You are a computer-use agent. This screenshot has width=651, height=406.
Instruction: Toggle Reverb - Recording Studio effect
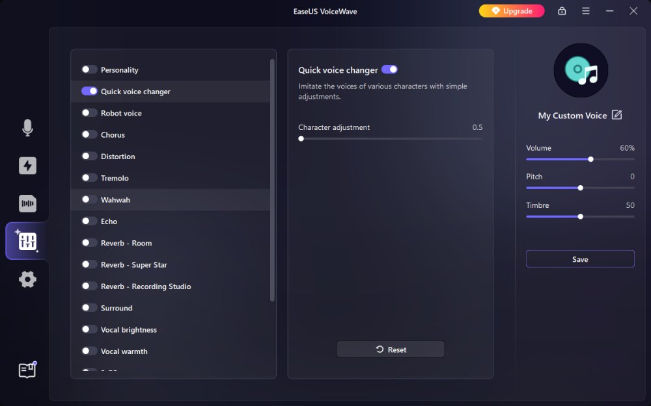click(x=89, y=286)
